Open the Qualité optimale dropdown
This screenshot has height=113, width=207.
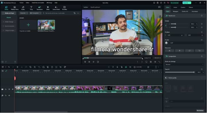(95, 7)
